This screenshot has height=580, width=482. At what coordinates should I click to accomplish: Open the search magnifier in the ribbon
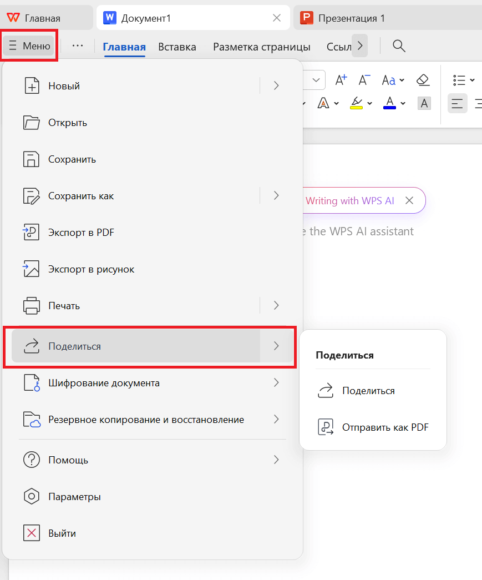point(398,46)
